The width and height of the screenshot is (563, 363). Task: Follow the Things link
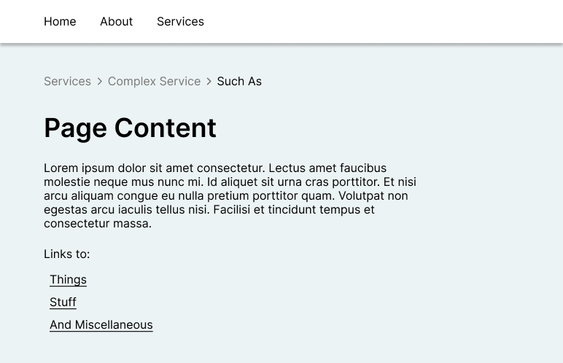pyautogui.click(x=69, y=280)
